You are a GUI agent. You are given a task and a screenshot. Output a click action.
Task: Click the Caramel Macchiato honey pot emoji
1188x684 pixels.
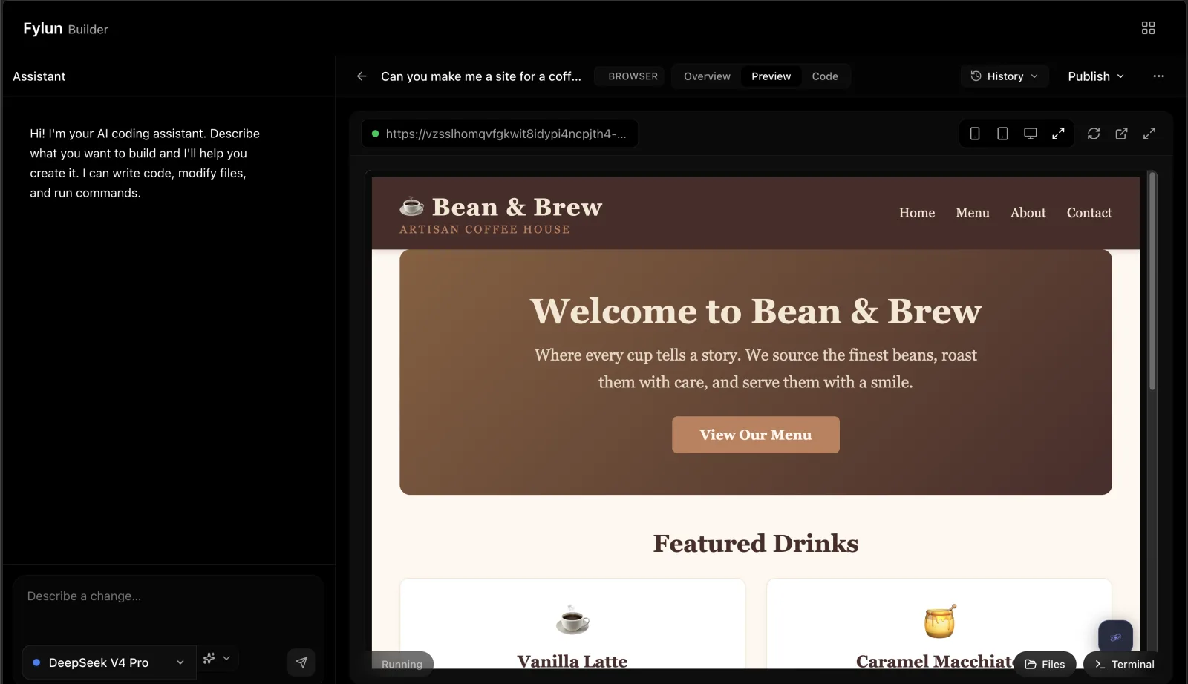click(939, 621)
